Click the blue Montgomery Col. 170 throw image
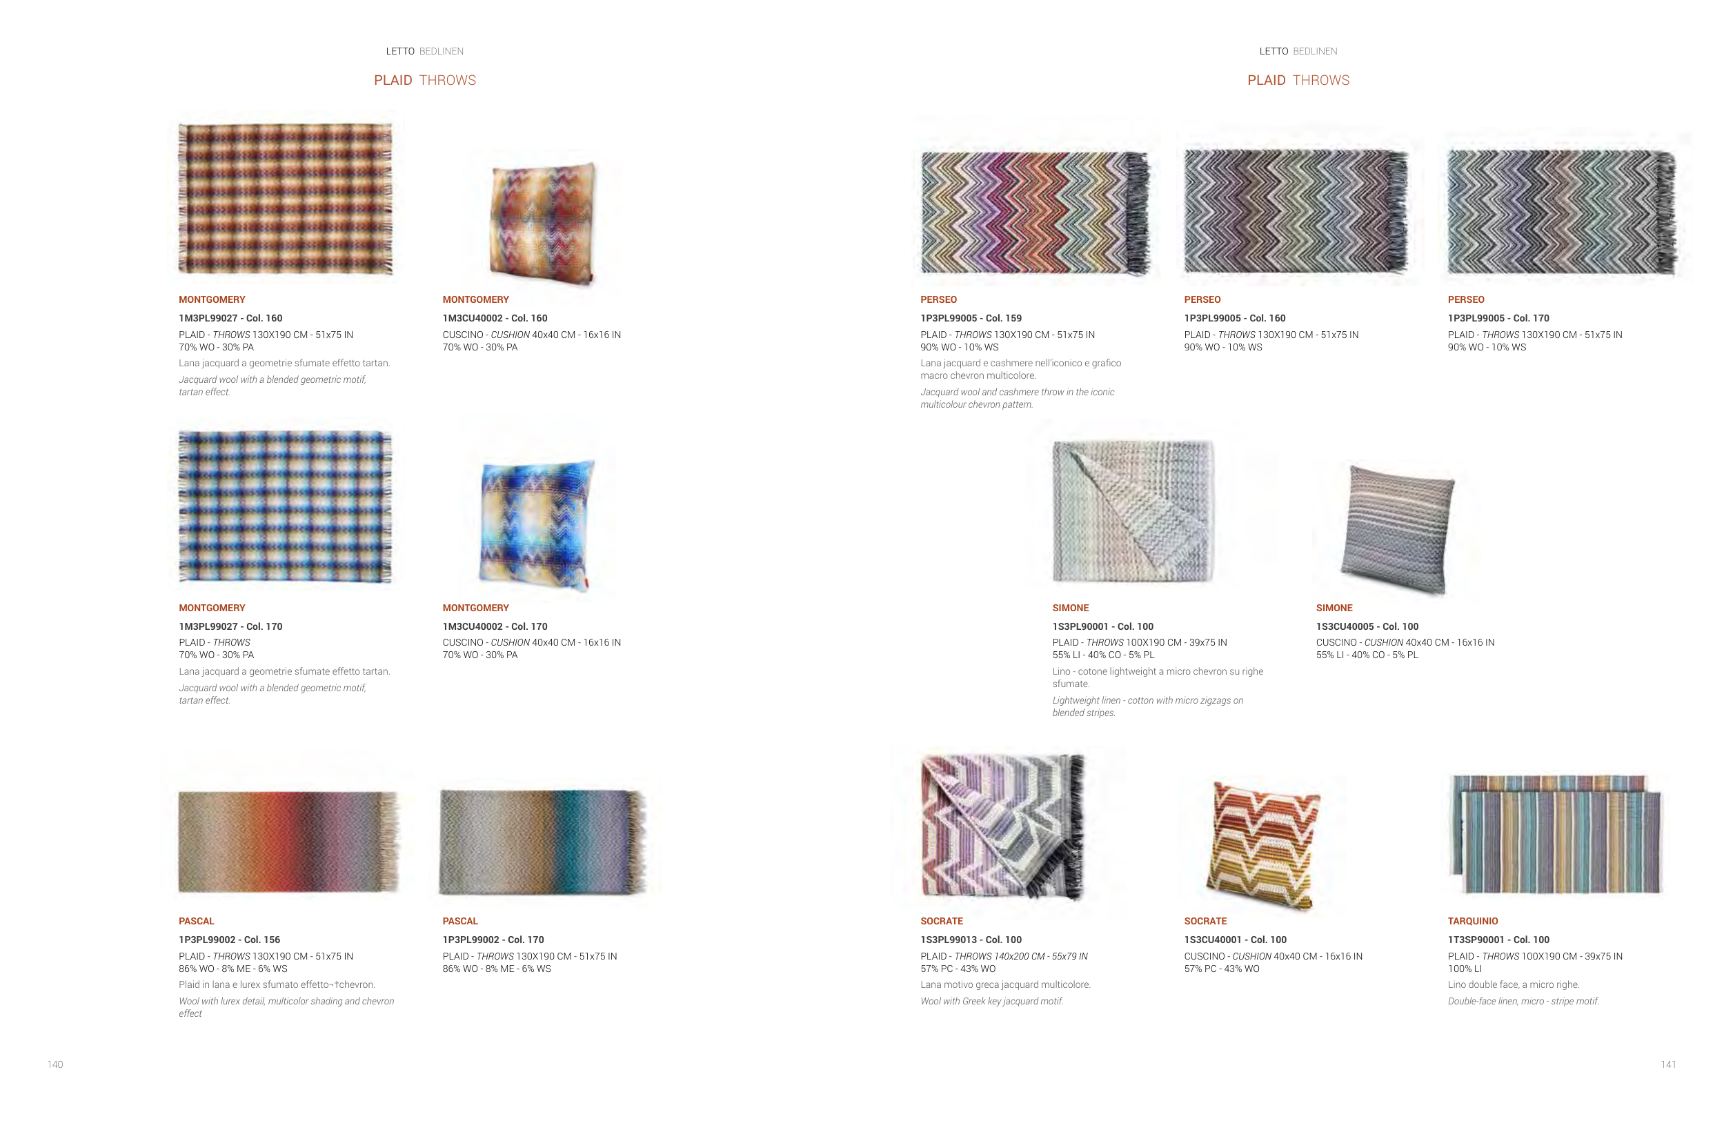This screenshot has height=1121, width=1724. pyautogui.click(x=286, y=506)
